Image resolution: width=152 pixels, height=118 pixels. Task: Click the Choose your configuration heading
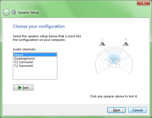[x=39, y=26]
